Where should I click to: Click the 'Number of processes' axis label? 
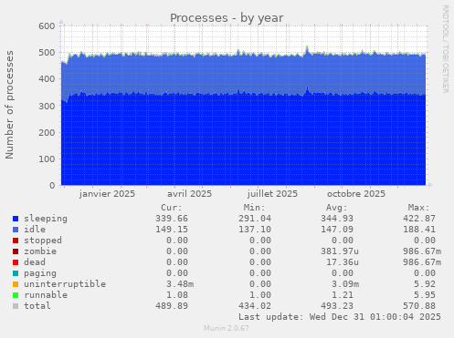coord(10,105)
